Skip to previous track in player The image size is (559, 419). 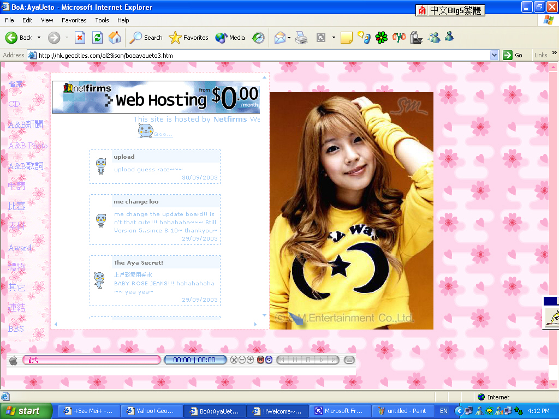click(x=282, y=360)
